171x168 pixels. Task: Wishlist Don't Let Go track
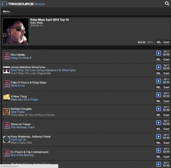click(x=158, y=143)
